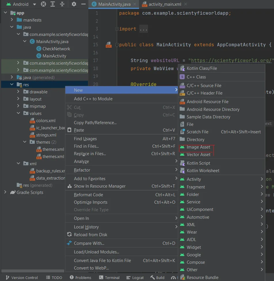The height and width of the screenshot is (281, 274).
Task: Select the layout folder
Action: coord(35,99)
